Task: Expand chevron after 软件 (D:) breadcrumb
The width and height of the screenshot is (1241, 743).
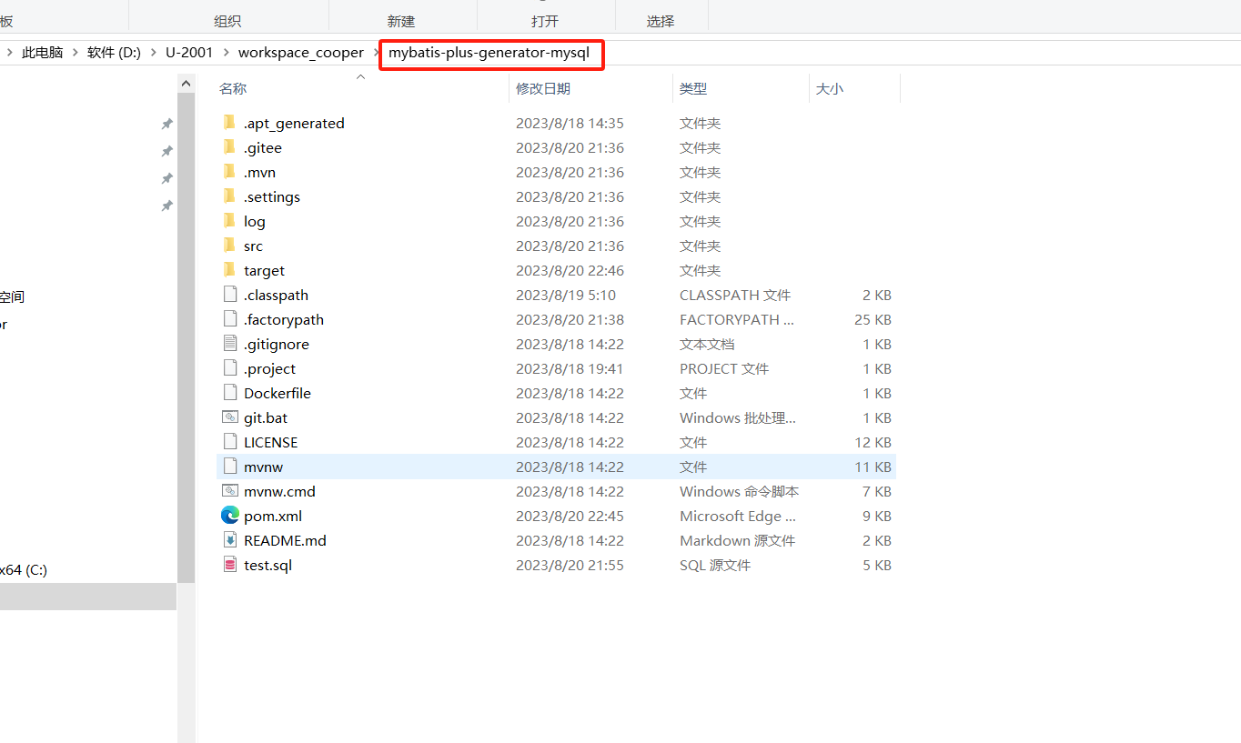Action: click(x=153, y=53)
